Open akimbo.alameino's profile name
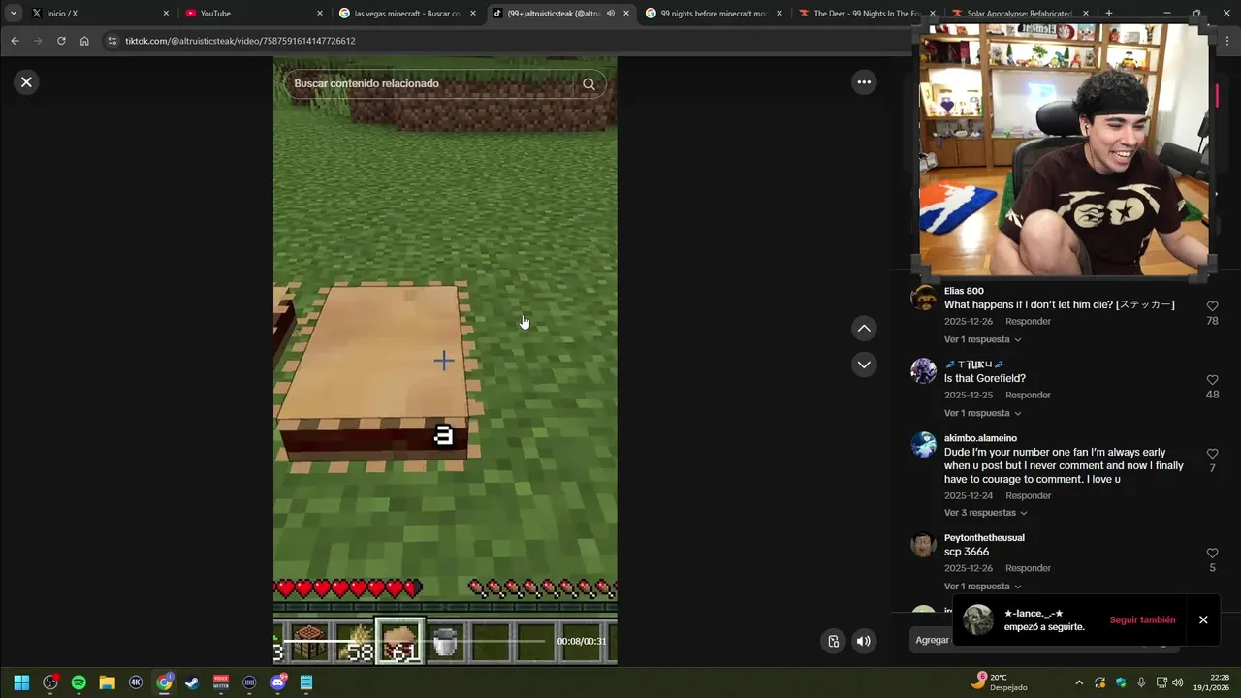The height and width of the screenshot is (698, 1241). click(x=980, y=438)
